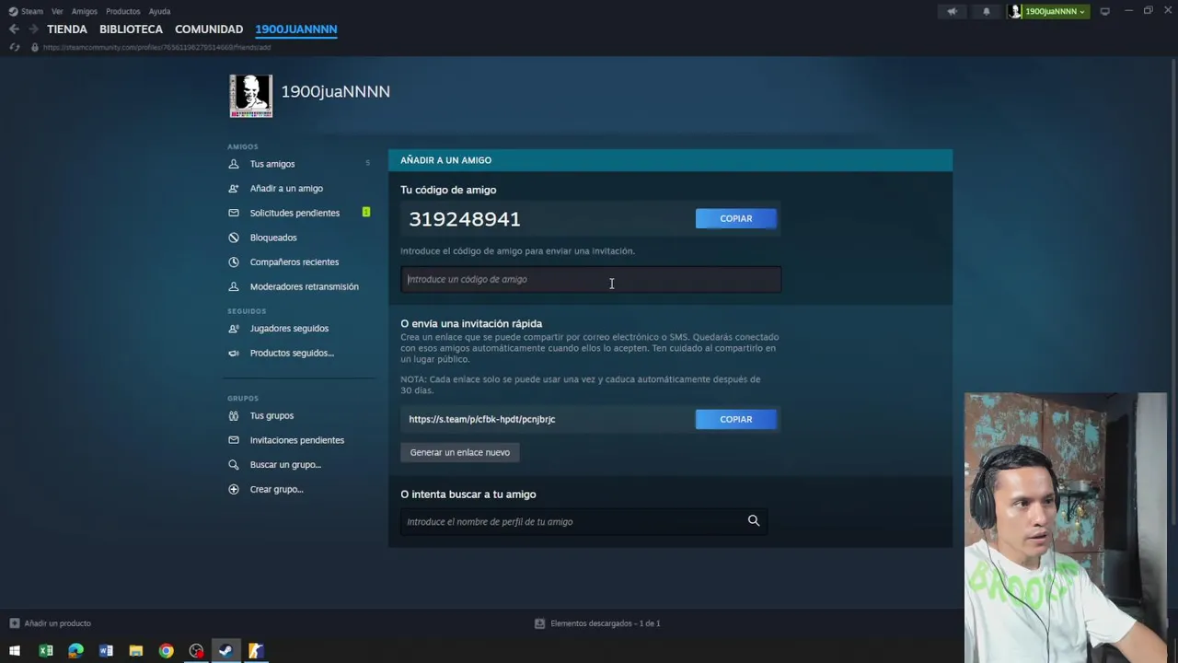This screenshot has height=663, width=1178.
Task: Click the friend search magnifier icon
Action: coord(754,521)
